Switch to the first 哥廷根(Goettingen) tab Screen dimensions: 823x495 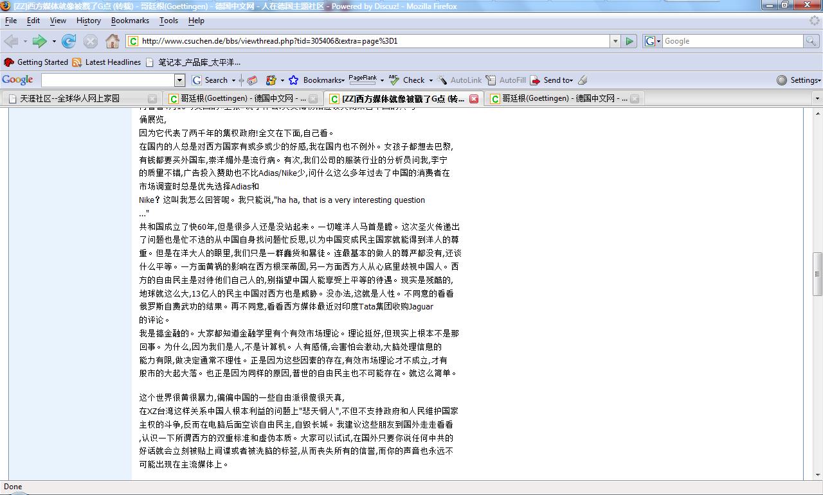click(242, 98)
